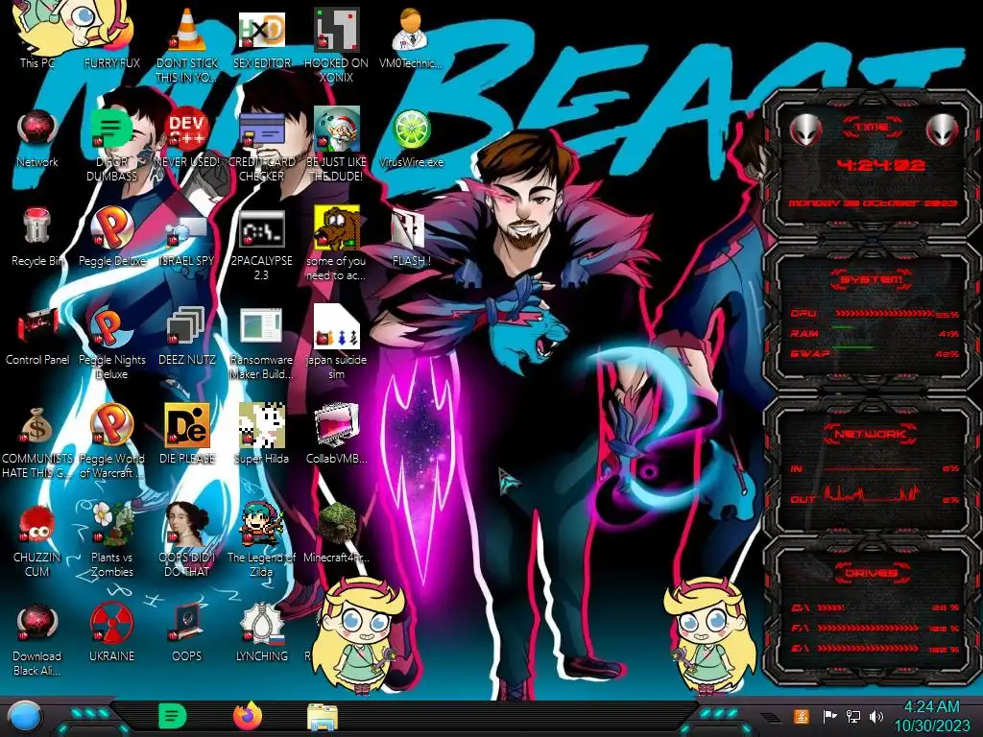Open File Explorer from the taskbar

pyautogui.click(x=323, y=717)
